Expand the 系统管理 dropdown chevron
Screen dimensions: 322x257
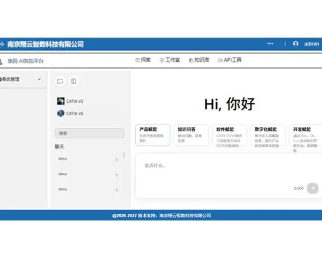click(x=39, y=79)
